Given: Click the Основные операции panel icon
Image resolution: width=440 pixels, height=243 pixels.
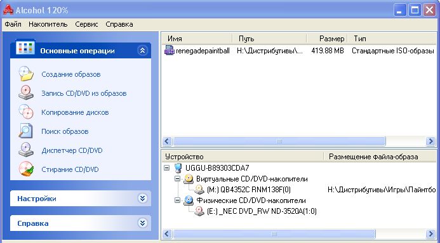Looking at the screenshot, I should click(25, 48).
